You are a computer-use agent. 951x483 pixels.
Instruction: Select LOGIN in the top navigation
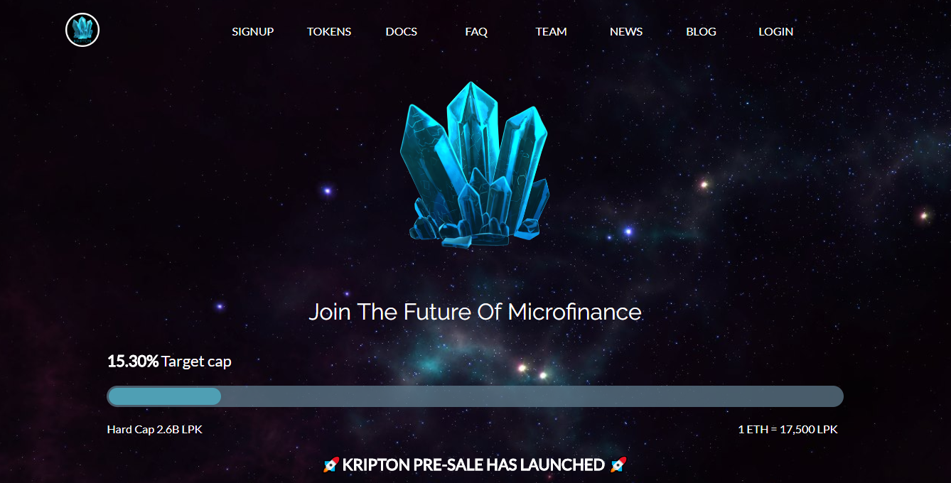tap(776, 32)
